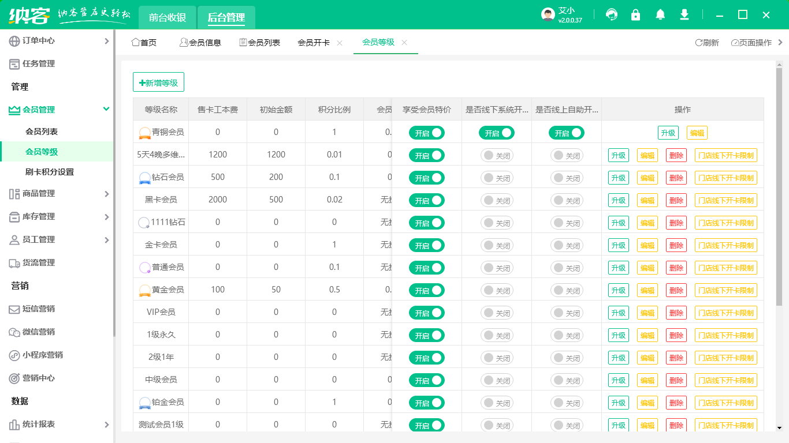Click the 新增等级 button
Viewport: 789px width, 443px height.
[158, 82]
